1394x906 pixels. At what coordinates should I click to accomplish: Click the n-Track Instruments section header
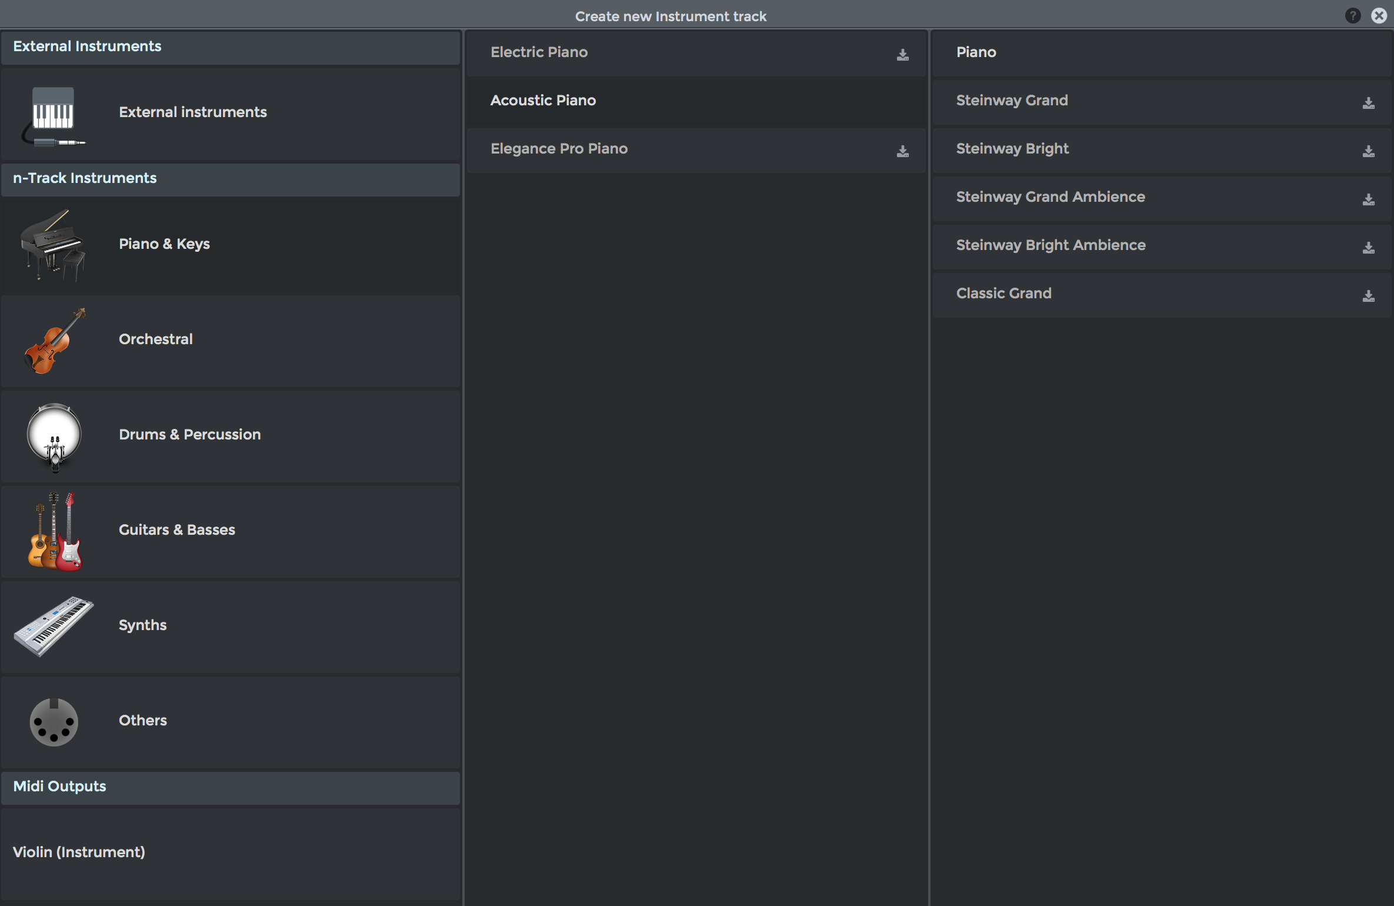[x=231, y=179]
